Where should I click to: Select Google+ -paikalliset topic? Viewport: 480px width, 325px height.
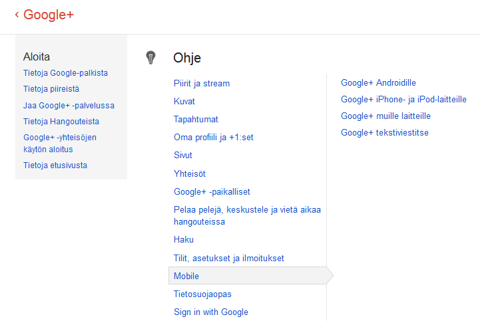tap(212, 192)
